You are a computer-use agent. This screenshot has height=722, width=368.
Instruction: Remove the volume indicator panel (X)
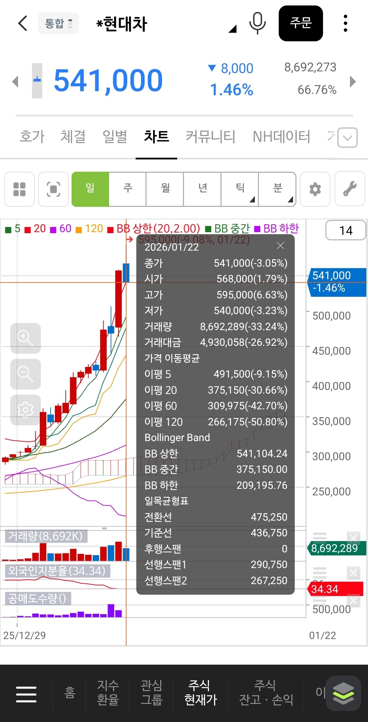click(x=354, y=538)
